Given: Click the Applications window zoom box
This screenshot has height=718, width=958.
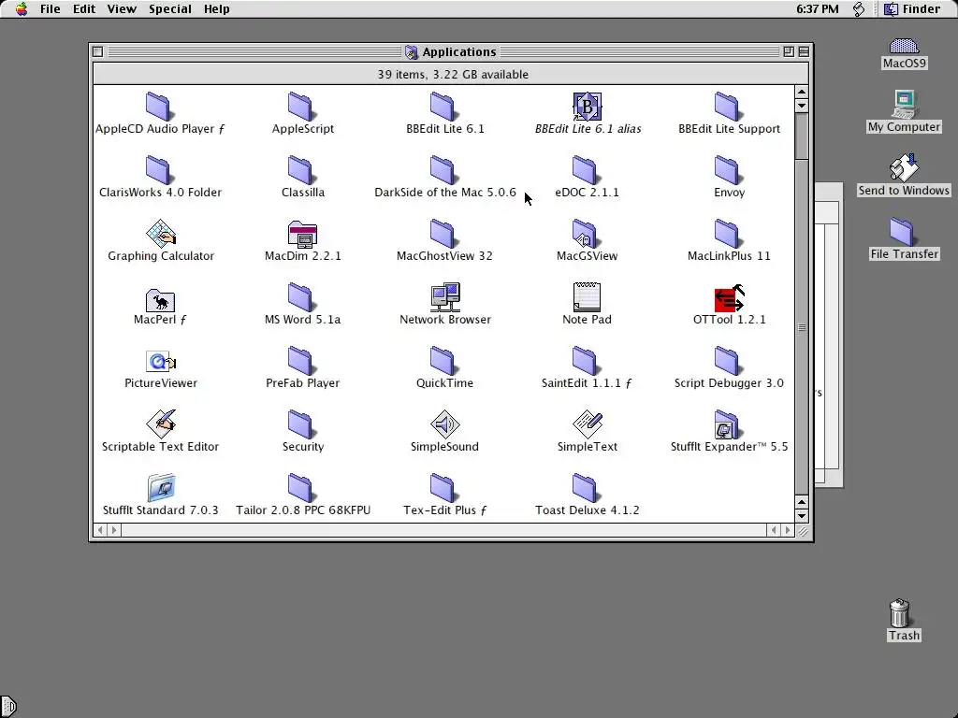Looking at the screenshot, I should click(x=789, y=52).
